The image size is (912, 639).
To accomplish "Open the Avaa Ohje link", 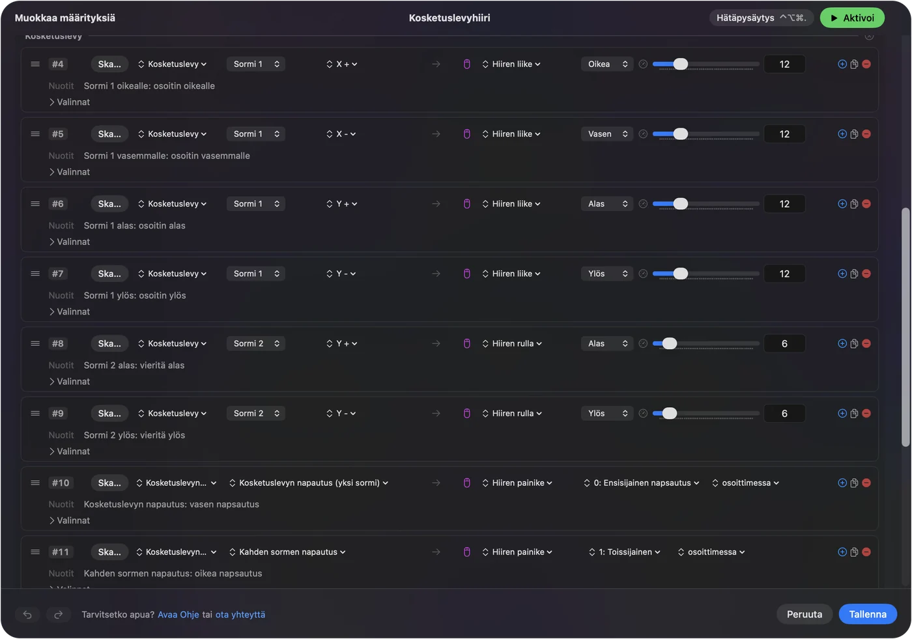I will (178, 614).
